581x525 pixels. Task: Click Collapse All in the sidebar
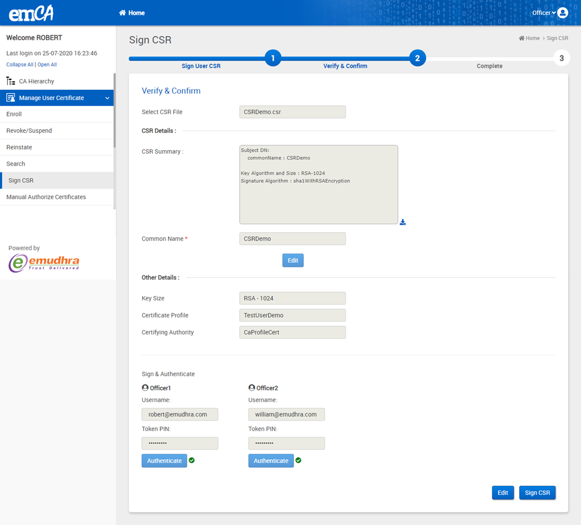click(20, 65)
